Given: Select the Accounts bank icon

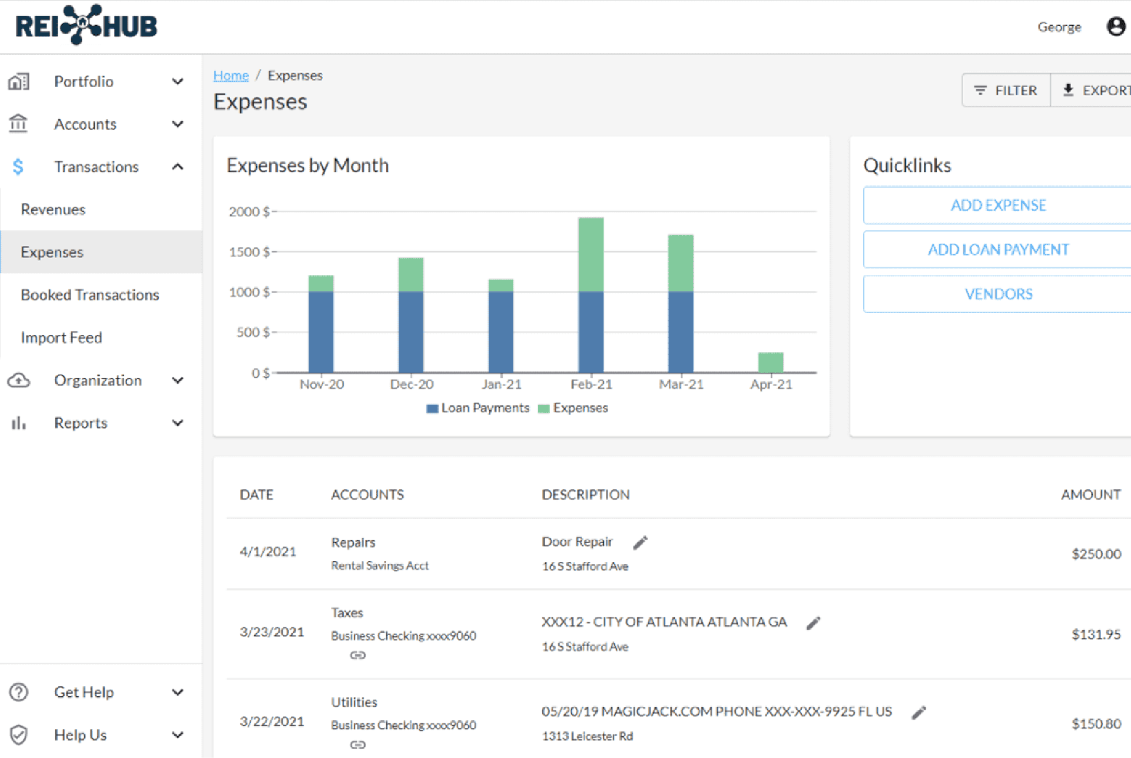Looking at the screenshot, I should click(x=19, y=124).
